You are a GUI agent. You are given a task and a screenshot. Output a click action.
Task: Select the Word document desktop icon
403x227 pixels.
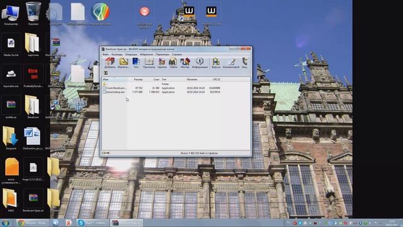click(x=33, y=139)
